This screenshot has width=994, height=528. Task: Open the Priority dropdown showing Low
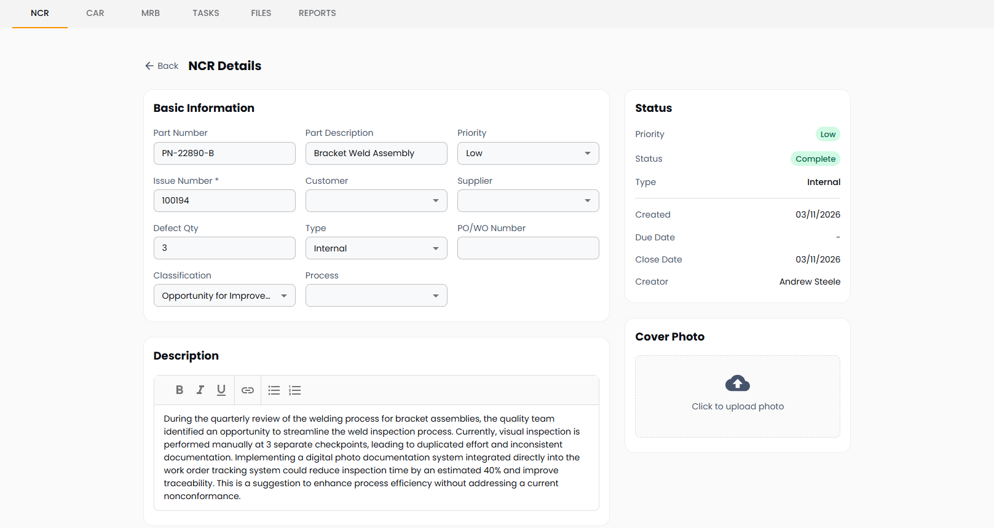pyautogui.click(x=527, y=153)
